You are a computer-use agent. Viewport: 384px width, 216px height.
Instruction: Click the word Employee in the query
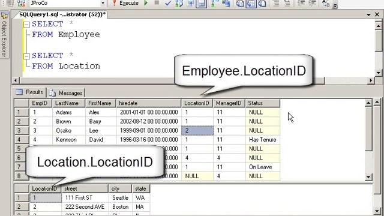point(79,35)
